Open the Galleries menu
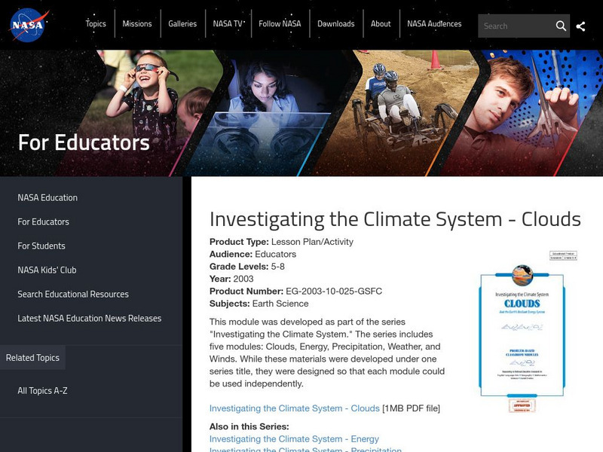603x452 pixels. (182, 24)
